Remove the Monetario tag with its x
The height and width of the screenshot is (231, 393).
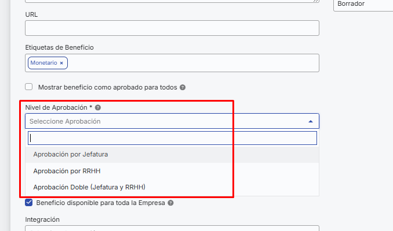coord(61,63)
